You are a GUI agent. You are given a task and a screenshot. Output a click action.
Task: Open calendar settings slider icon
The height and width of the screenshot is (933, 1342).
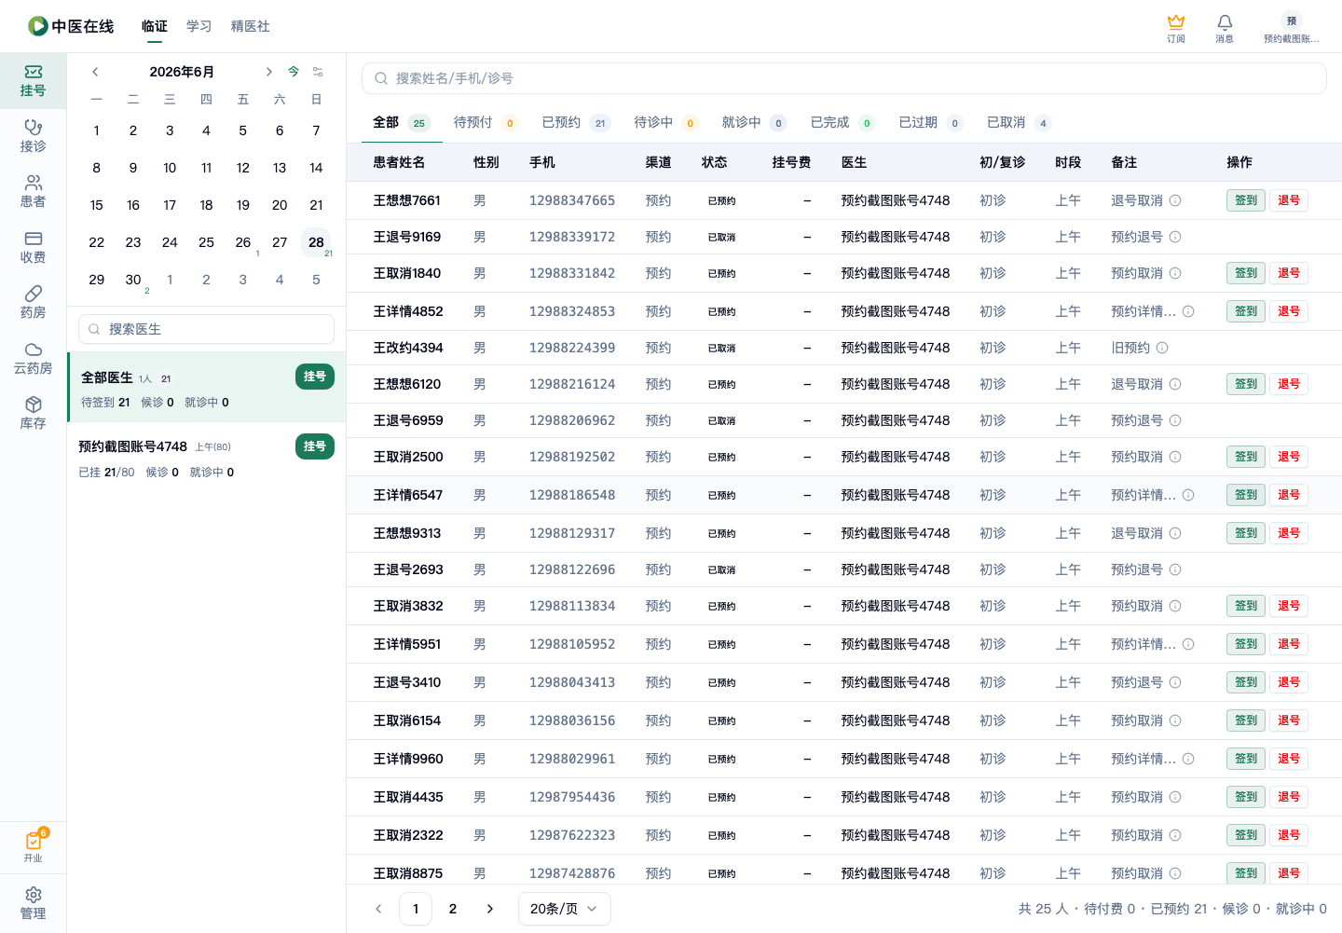pyautogui.click(x=318, y=72)
